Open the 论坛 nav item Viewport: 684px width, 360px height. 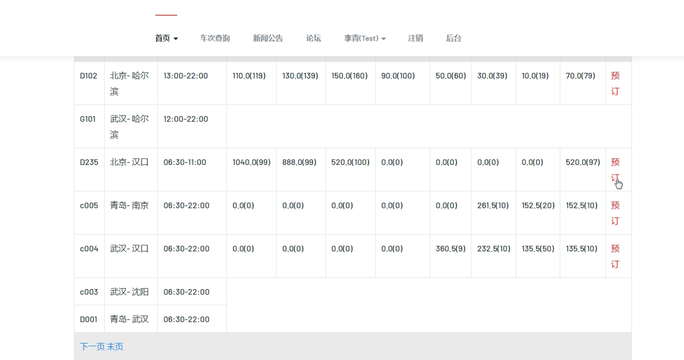(313, 38)
